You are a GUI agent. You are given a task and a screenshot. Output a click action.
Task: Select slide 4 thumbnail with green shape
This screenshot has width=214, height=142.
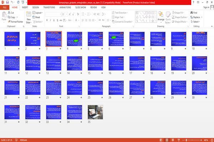[75, 39]
